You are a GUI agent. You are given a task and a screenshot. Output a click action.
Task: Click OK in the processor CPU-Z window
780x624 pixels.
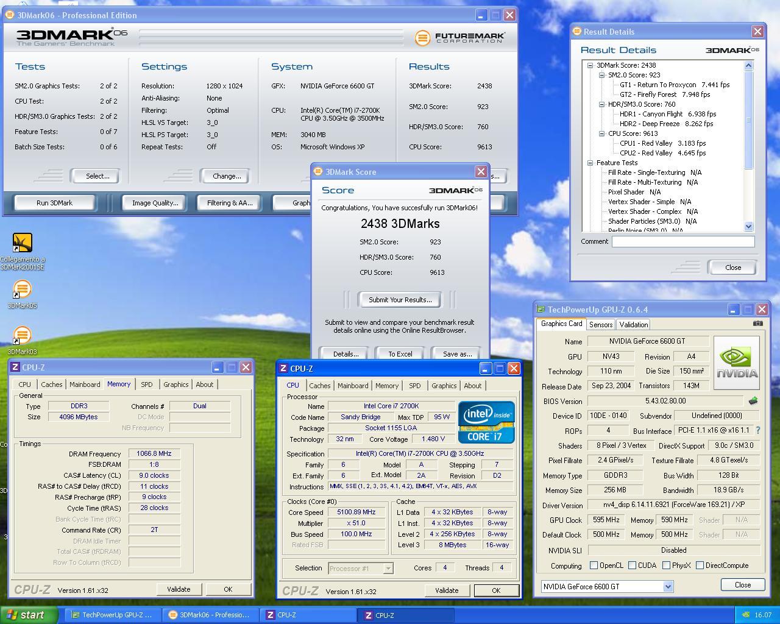[x=496, y=590]
